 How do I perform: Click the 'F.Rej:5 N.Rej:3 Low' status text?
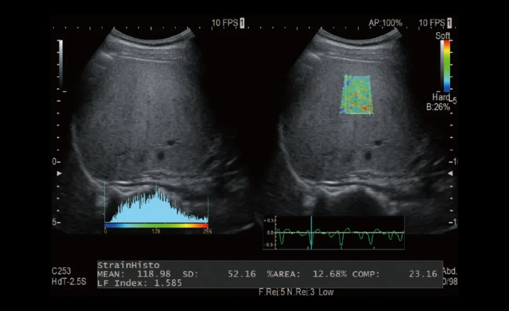[296, 292]
